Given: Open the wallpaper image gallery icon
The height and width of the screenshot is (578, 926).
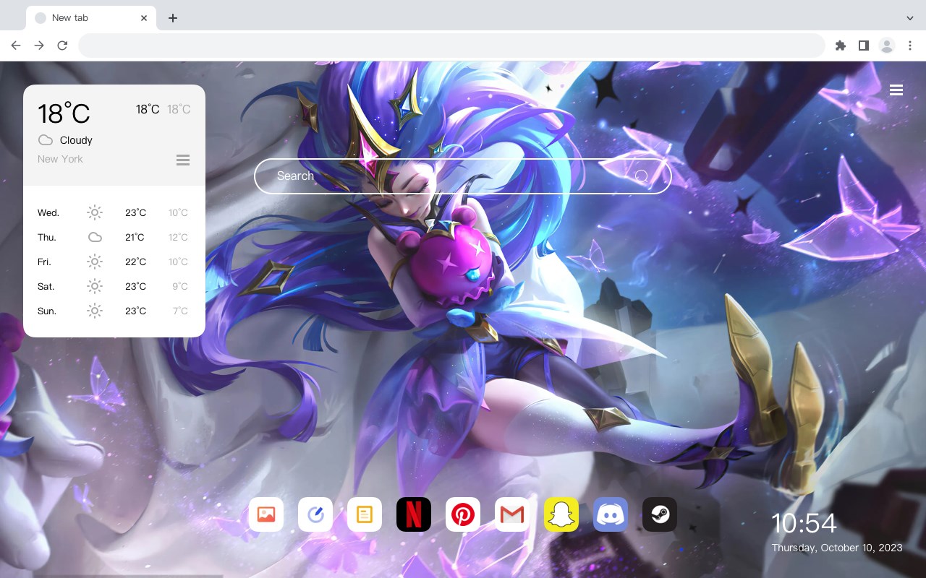Looking at the screenshot, I should pyautogui.click(x=266, y=514).
